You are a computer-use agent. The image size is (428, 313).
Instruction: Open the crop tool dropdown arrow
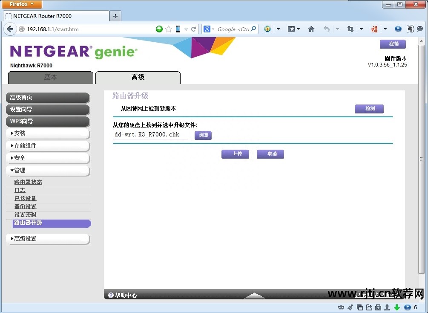tap(361, 29)
